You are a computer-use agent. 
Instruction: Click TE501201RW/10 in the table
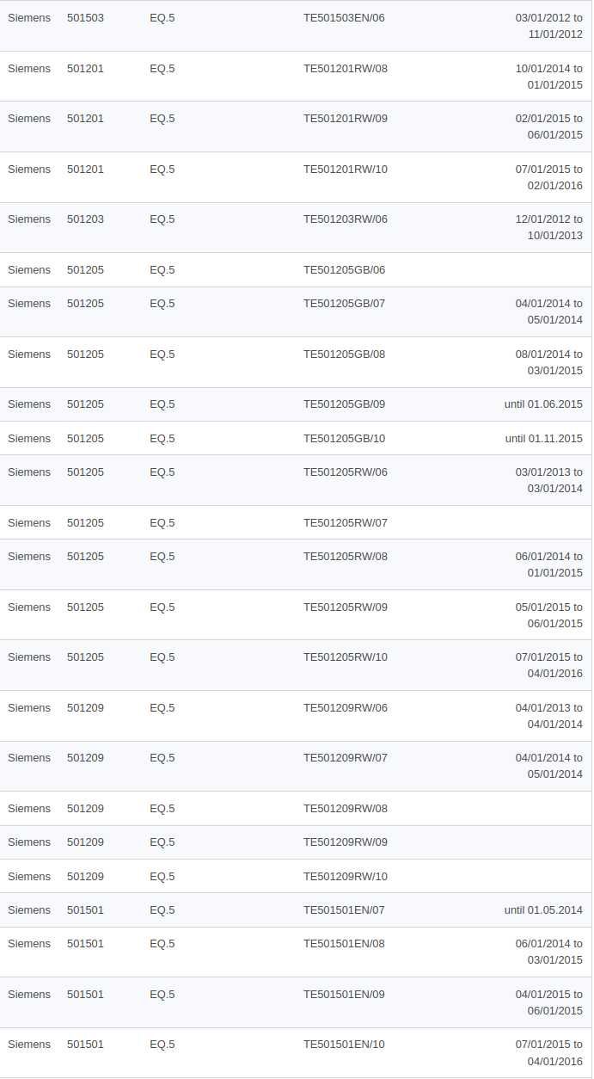coord(346,170)
